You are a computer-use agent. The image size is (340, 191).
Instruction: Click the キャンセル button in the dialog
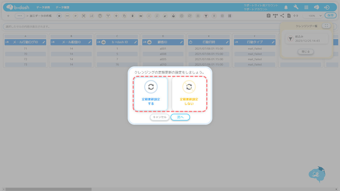pyautogui.click(x=160, y=117)
